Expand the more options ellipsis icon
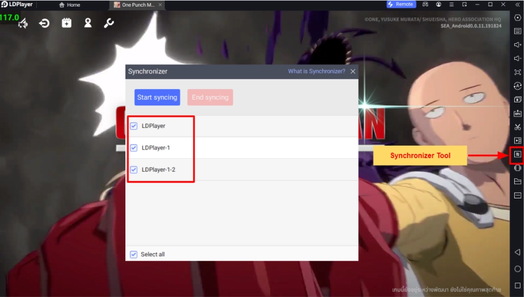The height and width of the screenshot is (297, 524). [x=517, y=195]
